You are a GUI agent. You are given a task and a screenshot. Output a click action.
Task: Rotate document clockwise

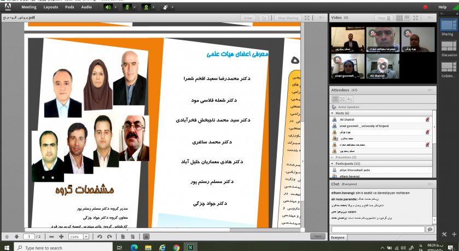tap(109, 237)
